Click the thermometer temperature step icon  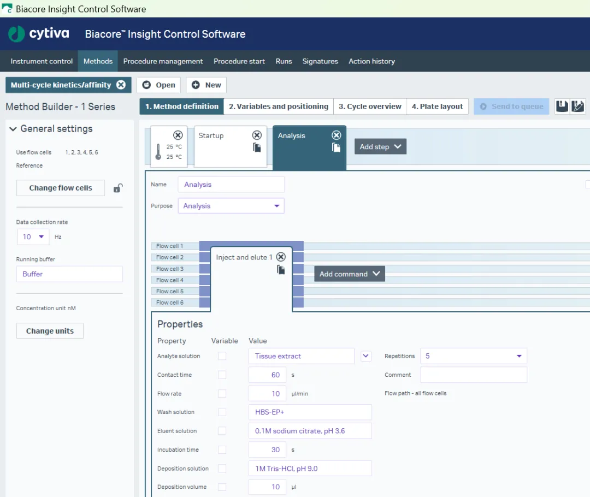click(x=158, y=152)
